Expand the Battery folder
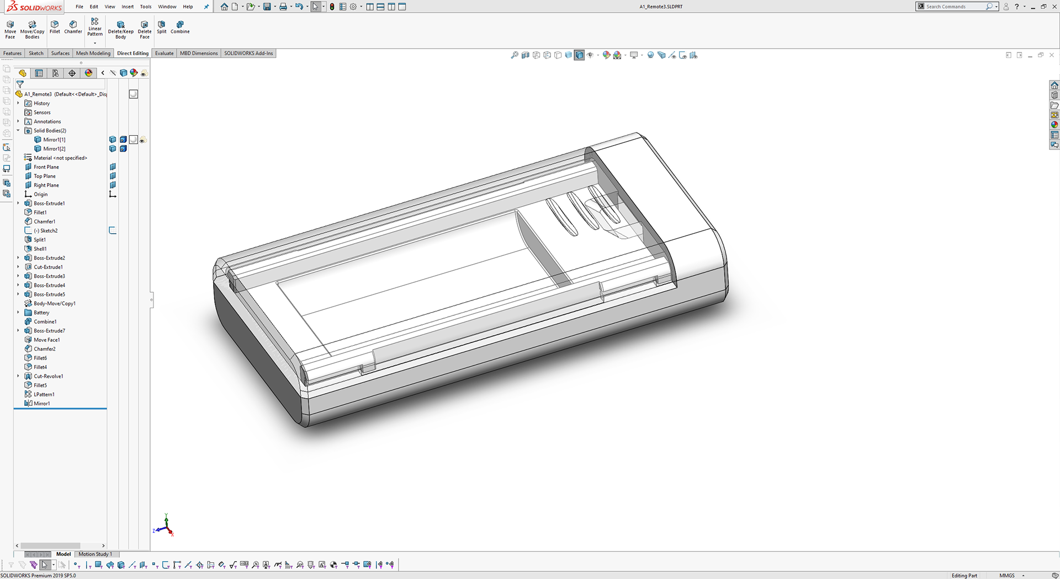 pyautogui.click(x=18, y=313)
